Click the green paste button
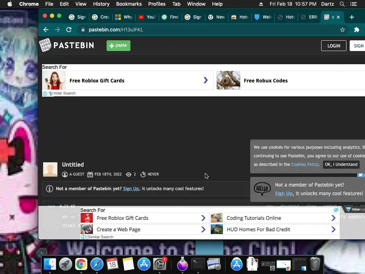 [118, 45]
